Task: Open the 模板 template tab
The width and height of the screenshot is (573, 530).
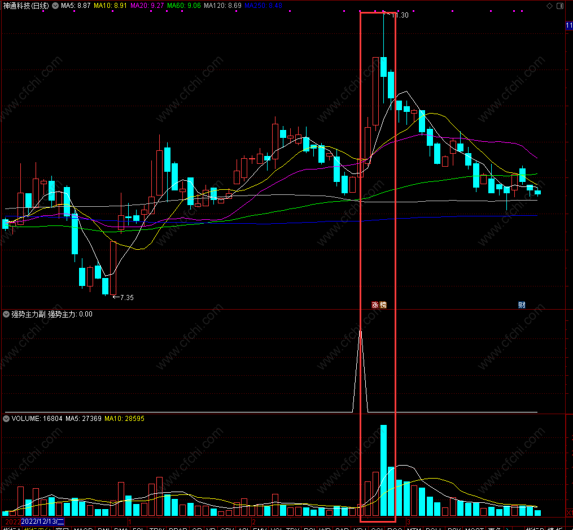Action: click(555, 528)
